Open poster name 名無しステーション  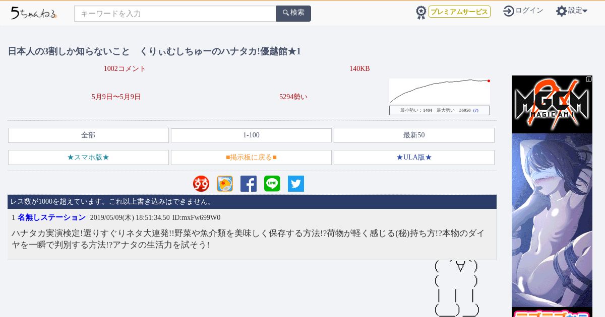tap(51, 217)
